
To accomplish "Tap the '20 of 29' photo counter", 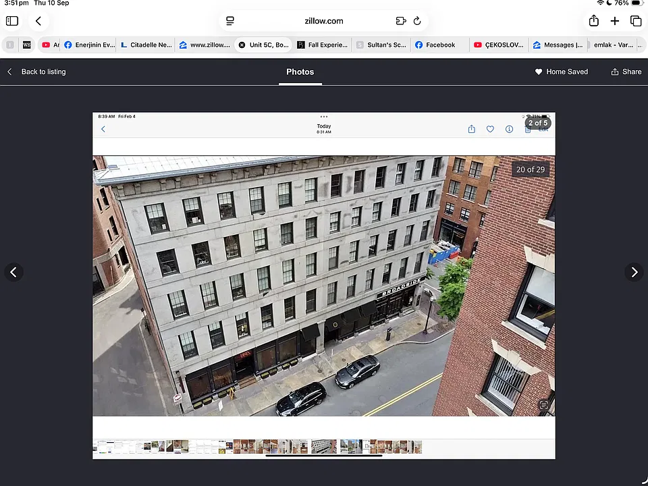I will 531,169.
